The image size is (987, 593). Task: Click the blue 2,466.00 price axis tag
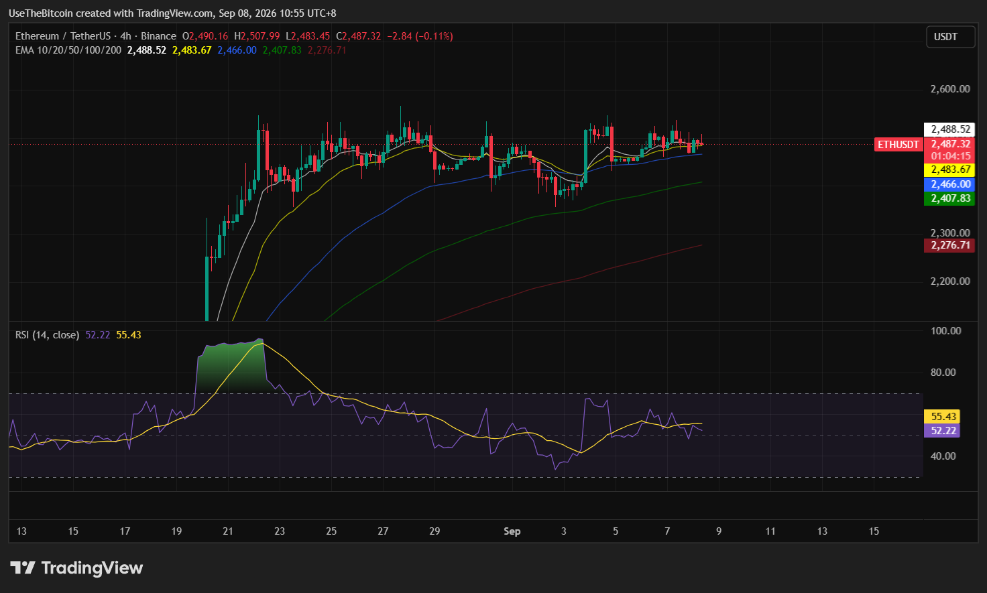pyautogui.click(x=950, y=184)
